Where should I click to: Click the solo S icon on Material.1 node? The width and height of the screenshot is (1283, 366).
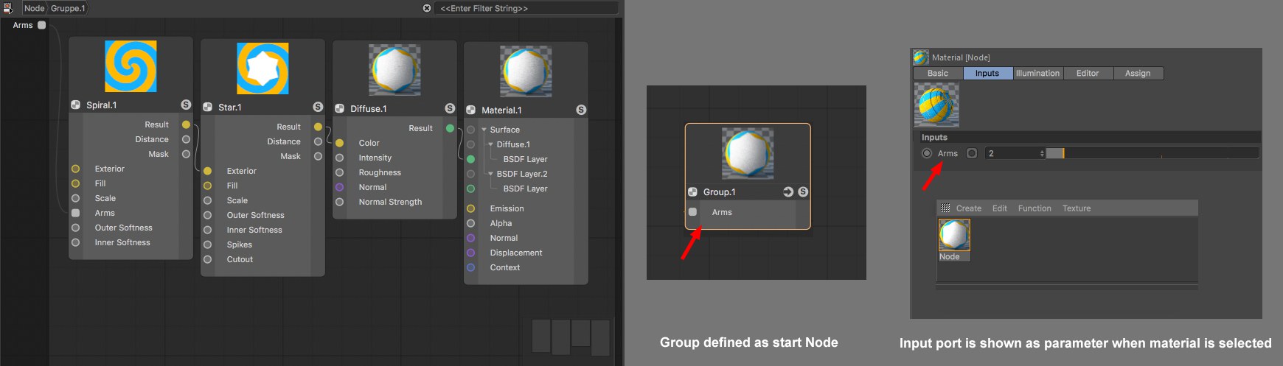pos(581,110)
